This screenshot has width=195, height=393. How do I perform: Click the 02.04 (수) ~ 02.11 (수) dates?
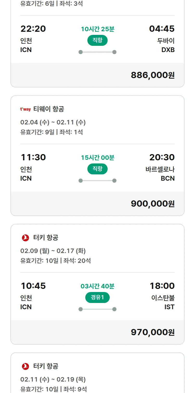pos(53,122)
